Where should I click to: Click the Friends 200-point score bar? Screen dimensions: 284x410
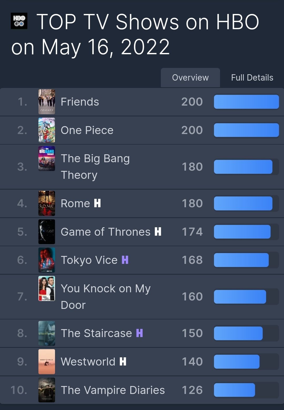tap(246, 102)
